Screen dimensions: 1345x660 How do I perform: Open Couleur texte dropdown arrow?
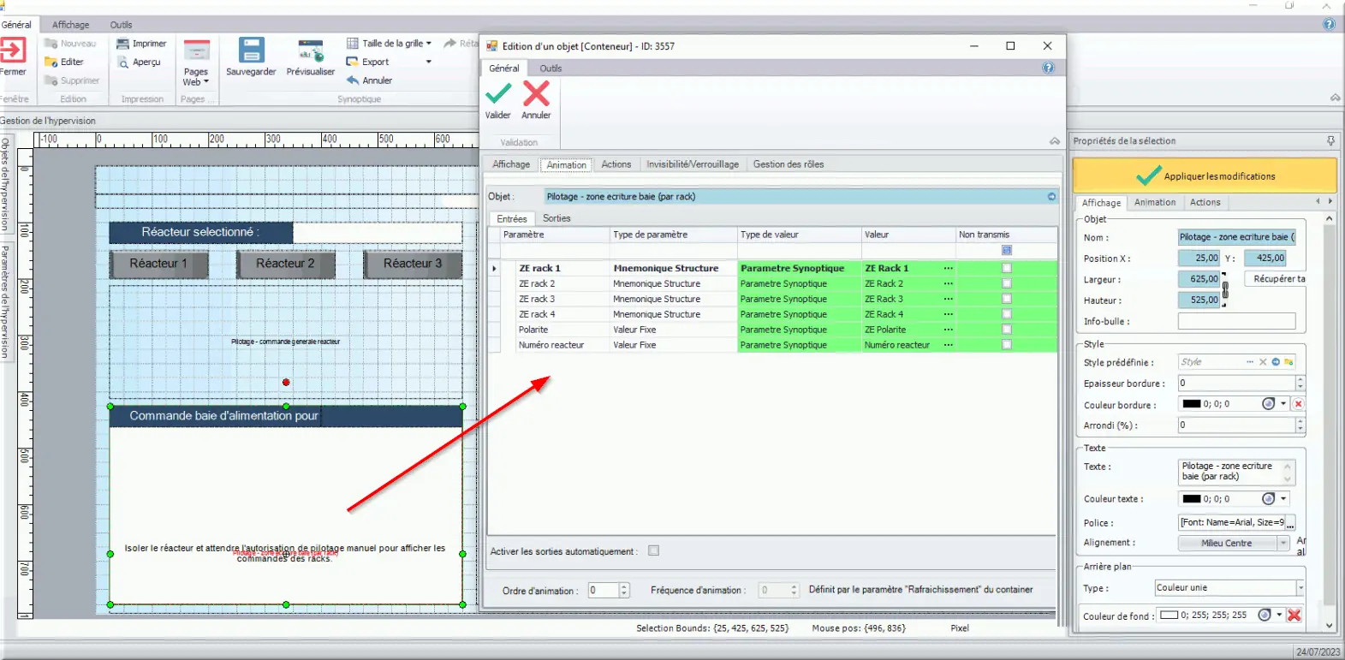(1283, 499)
